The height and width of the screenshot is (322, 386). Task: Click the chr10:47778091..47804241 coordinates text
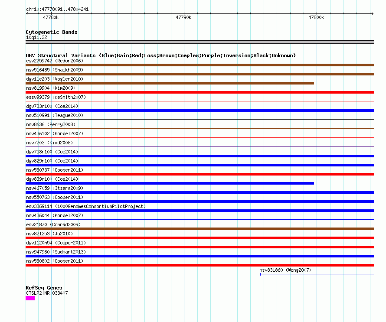pos(57,10)
